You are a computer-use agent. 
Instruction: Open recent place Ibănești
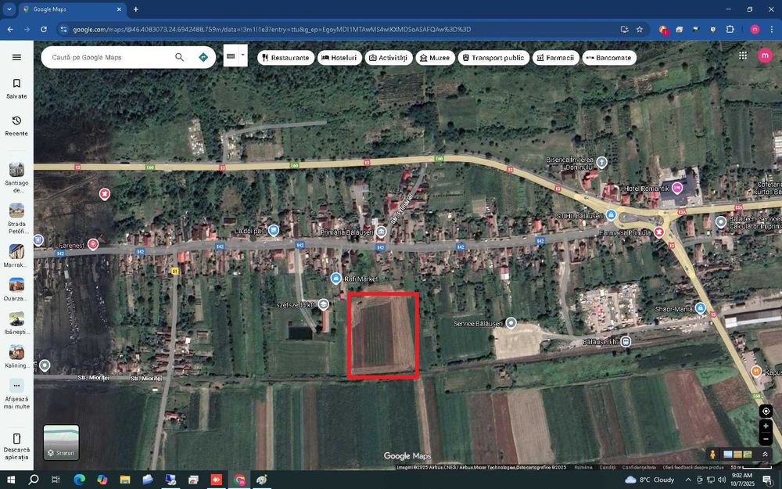coord(16,323)
